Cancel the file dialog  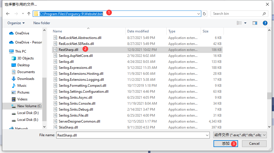pyautogui.click(x=254, y=144)
